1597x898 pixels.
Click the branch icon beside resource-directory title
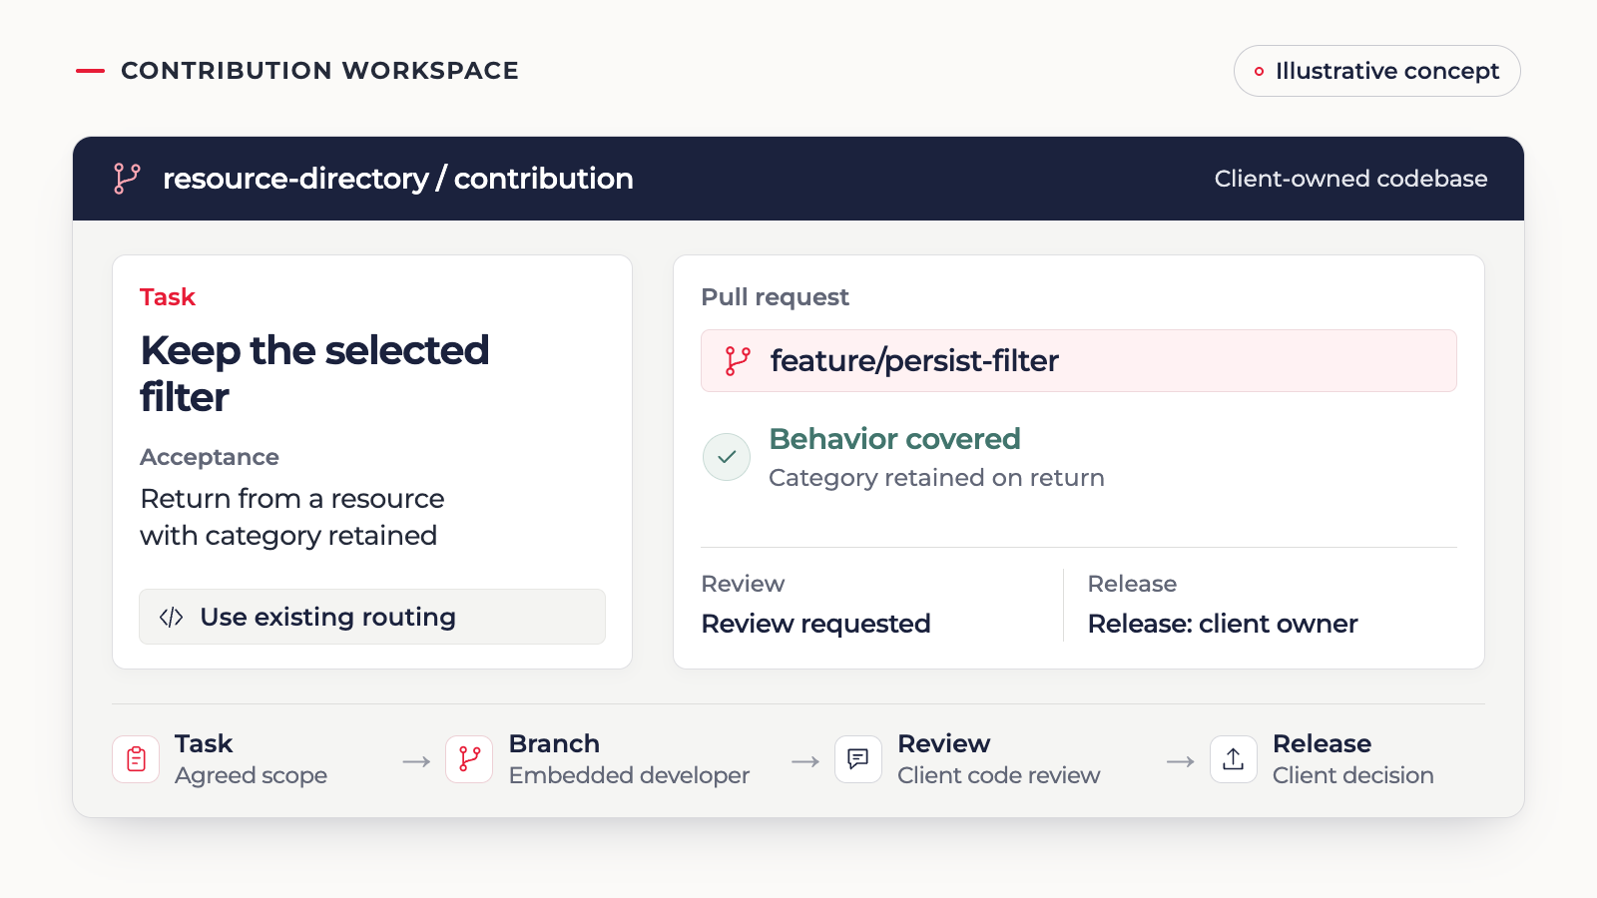127,179
